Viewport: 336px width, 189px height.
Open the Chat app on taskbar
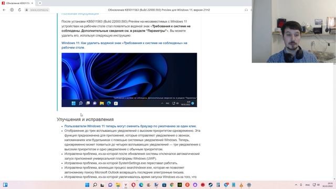pyautogui.click(x=110, y=185)
